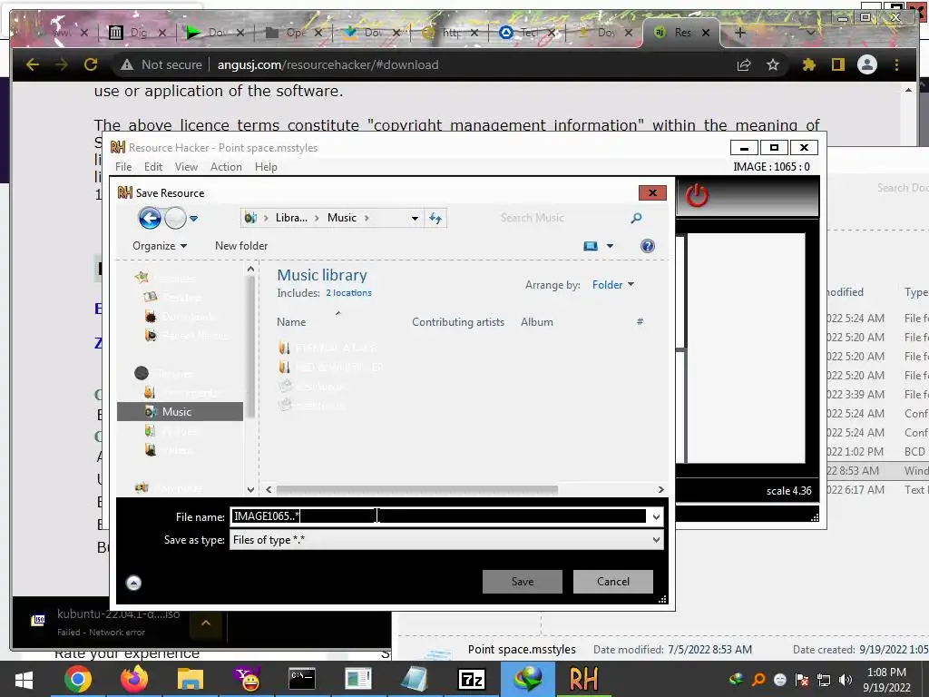929x697 pixels.
Task: Select the Libraries icon in the navigation pane
Action: point(142,373)
